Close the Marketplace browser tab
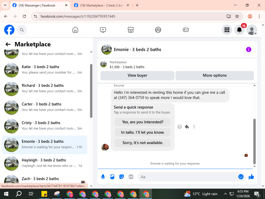 click(x=128, y=5)
